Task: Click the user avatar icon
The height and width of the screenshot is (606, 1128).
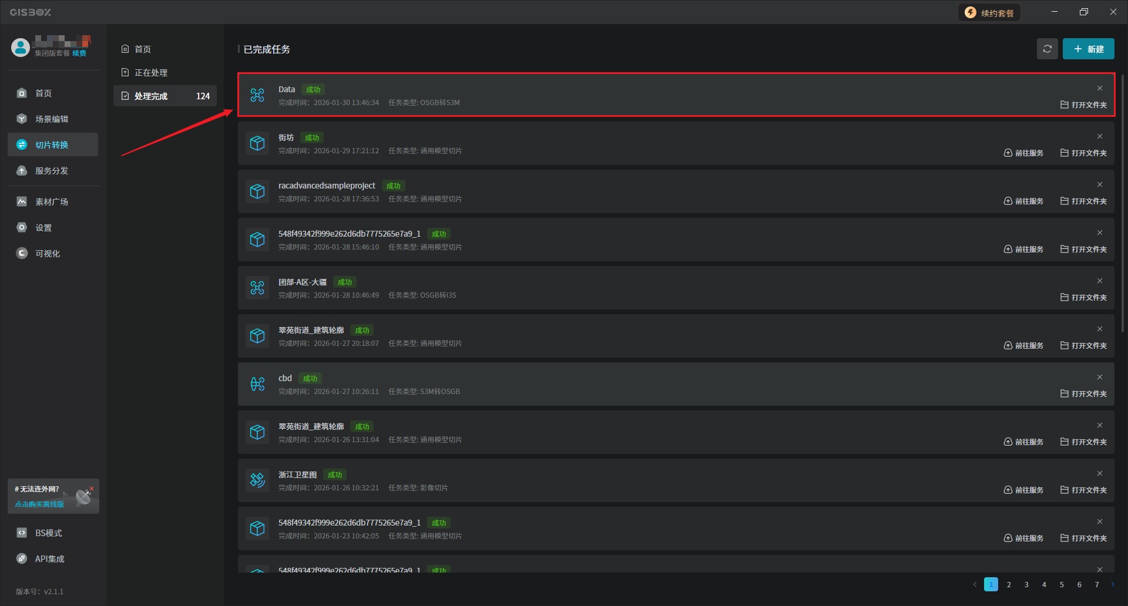Action: pyautogui.click(x=21, y=48)
